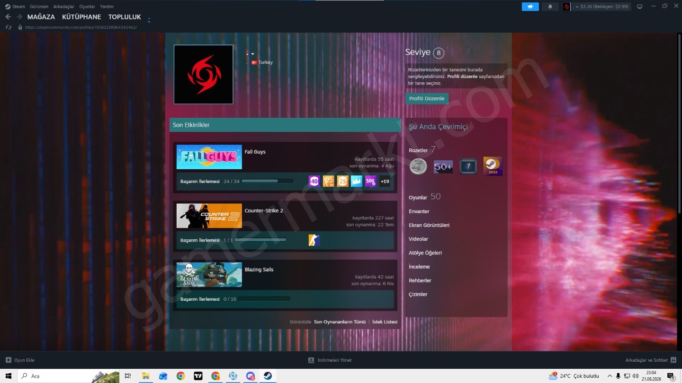The width and height of the screenshot is (682, 383).
Task: Open TradingView from the taskbar
Action: 198,376
